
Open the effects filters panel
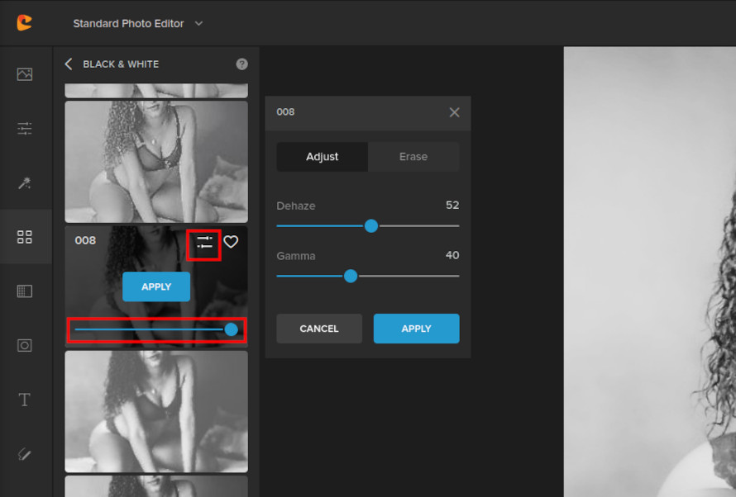[25, 237]
